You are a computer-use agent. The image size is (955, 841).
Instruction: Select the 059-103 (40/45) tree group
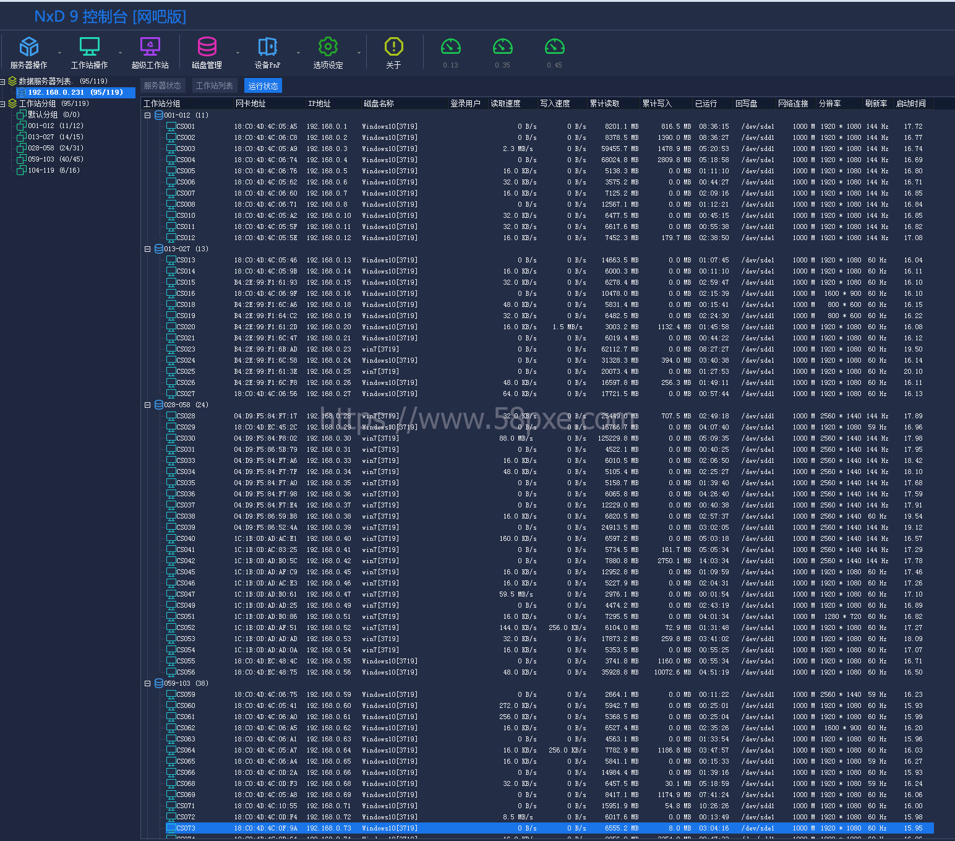tap(56, 159)
